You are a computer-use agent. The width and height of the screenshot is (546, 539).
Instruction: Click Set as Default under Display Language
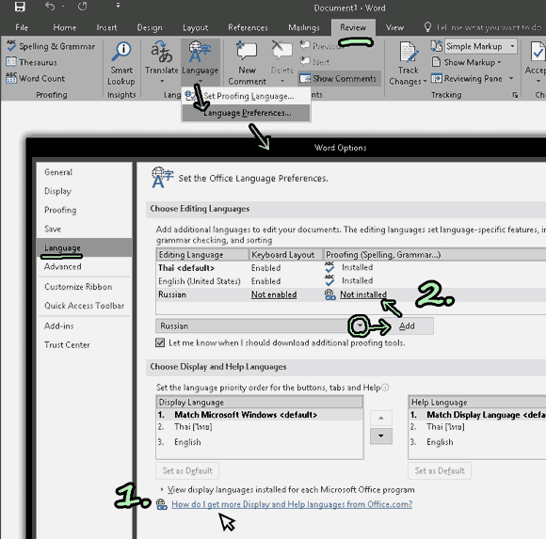[187, 470]
